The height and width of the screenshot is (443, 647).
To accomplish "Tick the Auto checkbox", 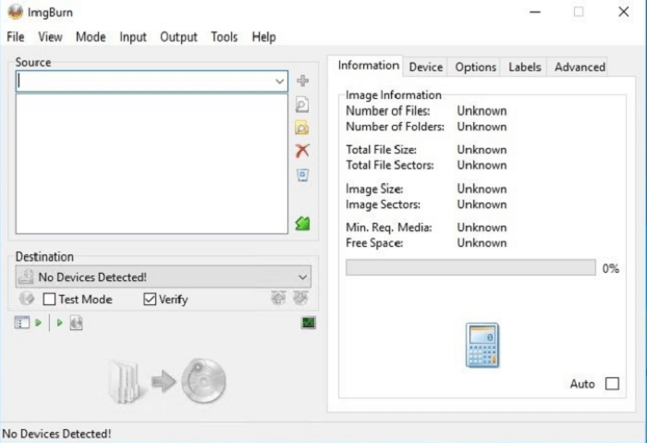I will 612,384.
